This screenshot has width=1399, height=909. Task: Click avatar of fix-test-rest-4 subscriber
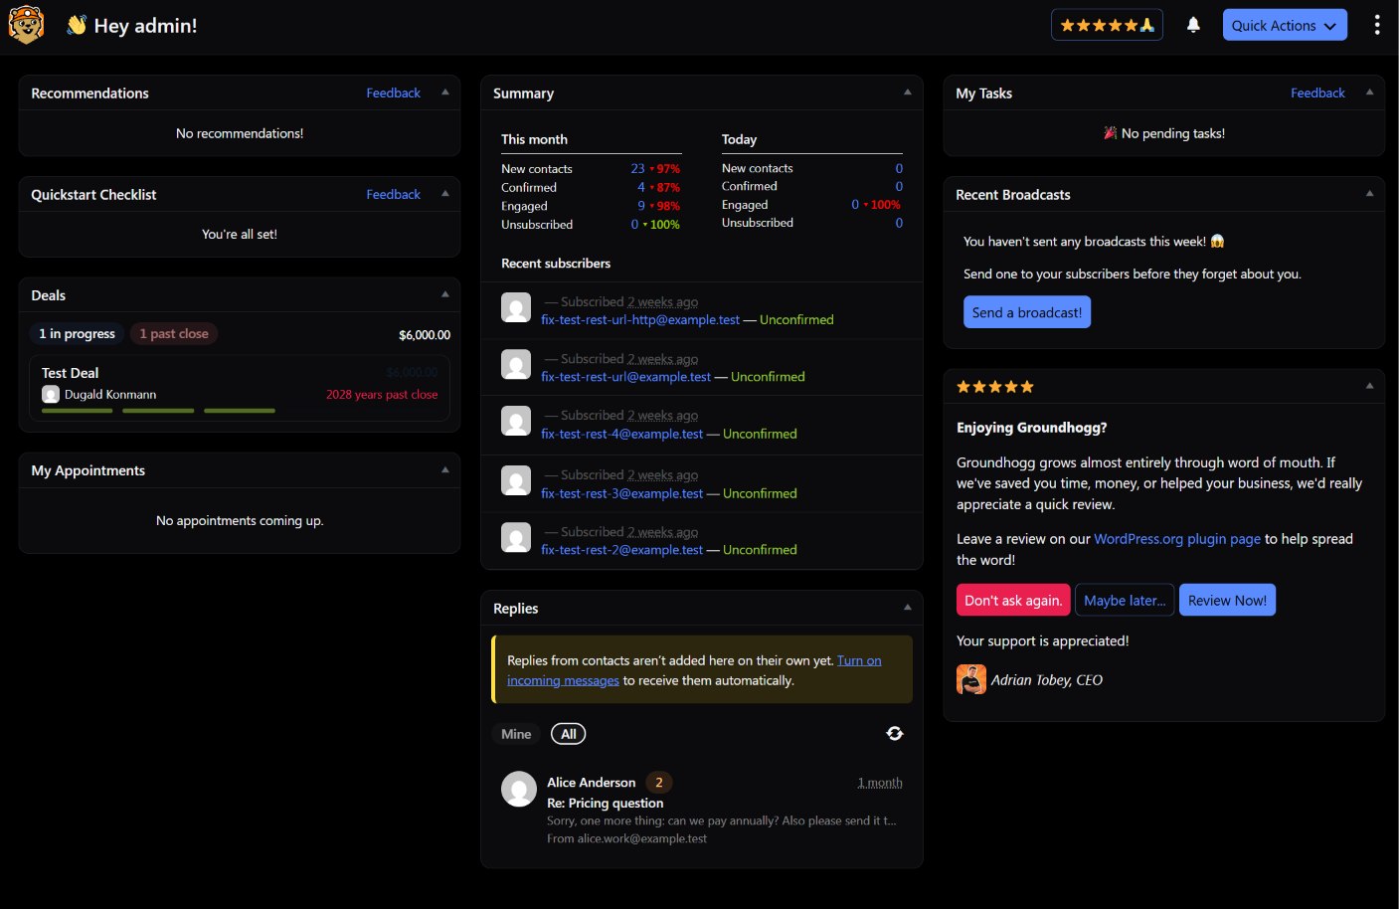point(516,421)
